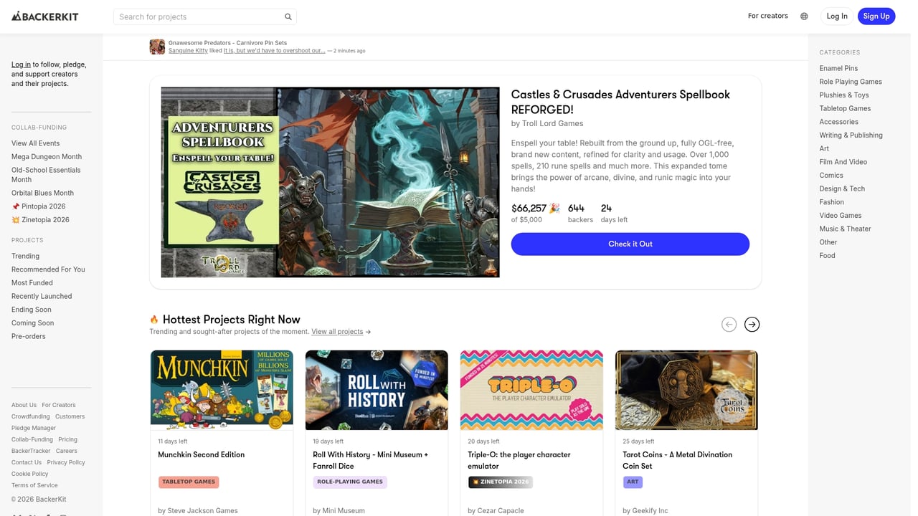Click the Gnawesome Predators avatar thumbnail
The image size is (918, 516).
(x=157, y=46)
